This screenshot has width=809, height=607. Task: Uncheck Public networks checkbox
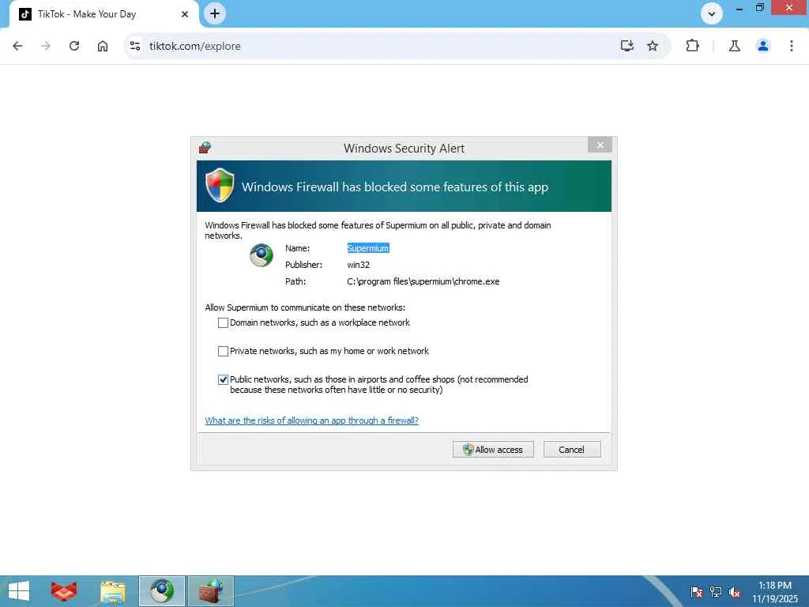(x=223, y=379)
